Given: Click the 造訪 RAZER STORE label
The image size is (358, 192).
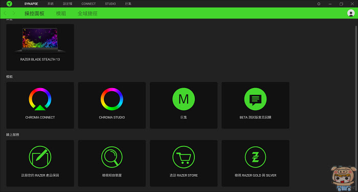Looking at the screenshot, I should pyautogui.click(x=184, y=176).
